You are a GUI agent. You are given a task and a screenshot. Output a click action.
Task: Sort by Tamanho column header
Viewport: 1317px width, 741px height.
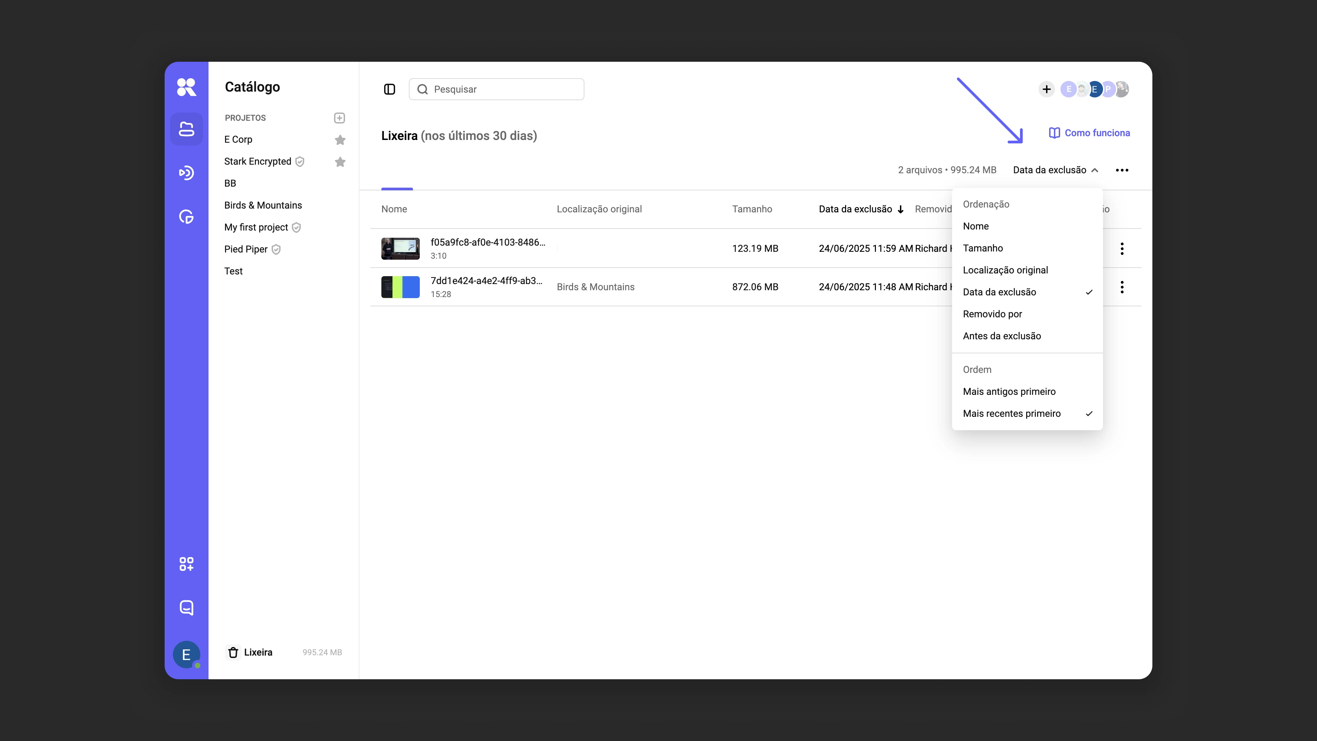coord(752,209)
